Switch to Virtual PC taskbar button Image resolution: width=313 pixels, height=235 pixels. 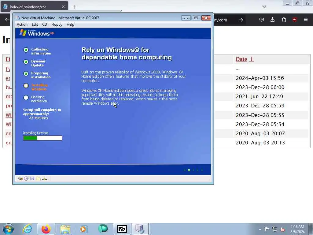140,229
